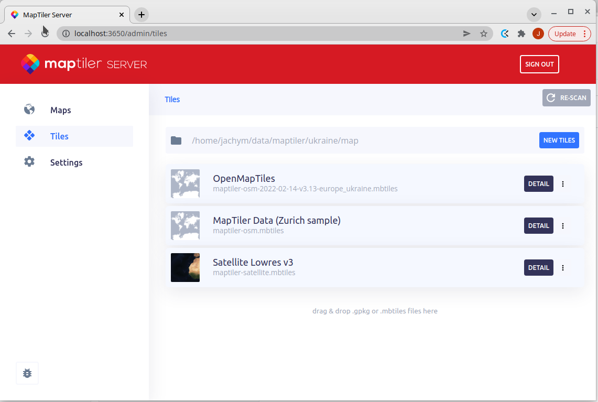Click the Maps globe icon
This screenshot has width=598, height=402.
pos(29,110)
